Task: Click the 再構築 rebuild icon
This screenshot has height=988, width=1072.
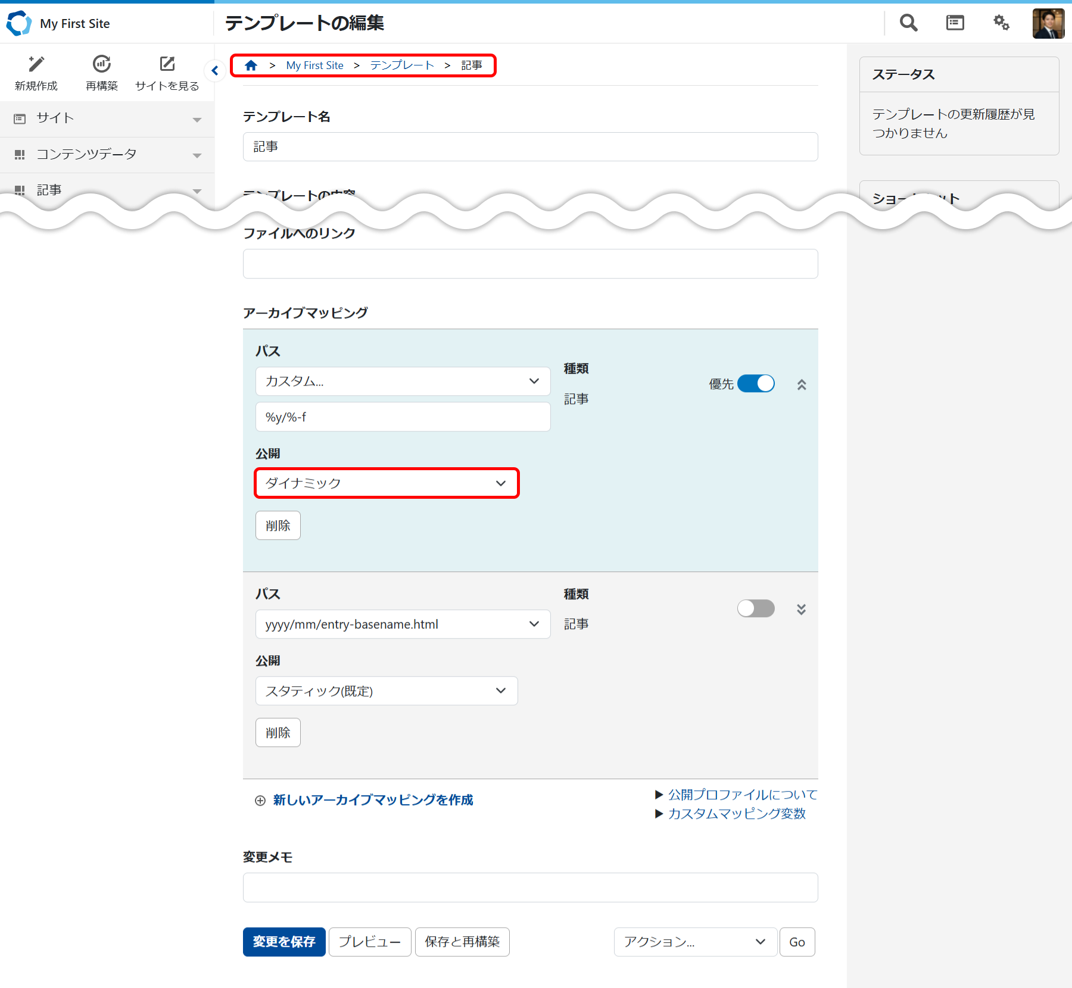Action: click(102, 64)
